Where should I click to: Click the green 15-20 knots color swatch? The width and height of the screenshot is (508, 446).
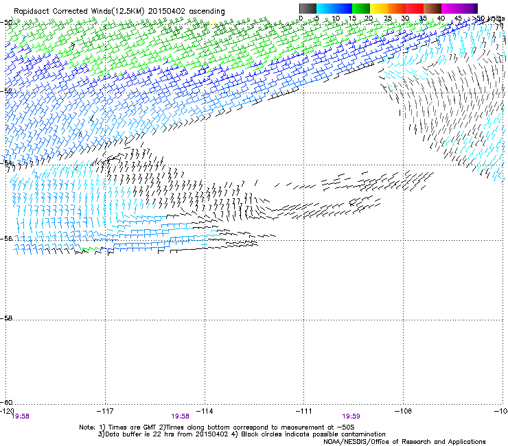coord(360,8)
